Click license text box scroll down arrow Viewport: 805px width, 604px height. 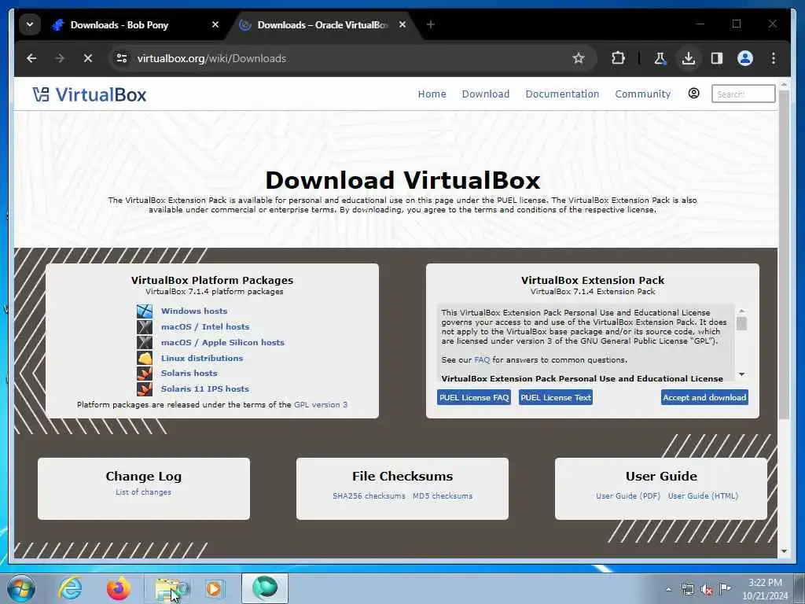point(741,374)
